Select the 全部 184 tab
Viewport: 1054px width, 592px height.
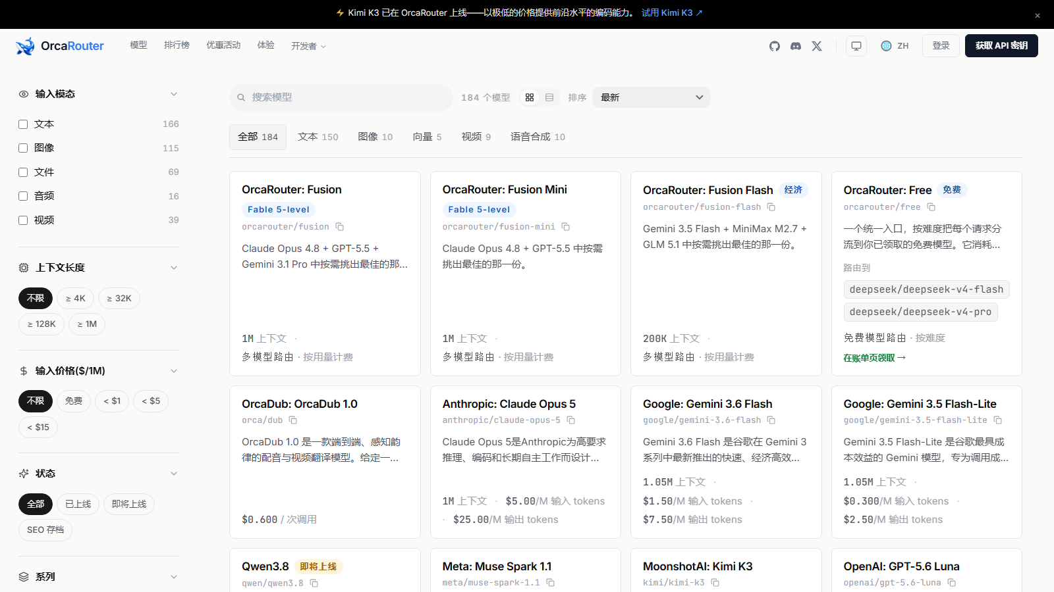(x=258, y=137)
